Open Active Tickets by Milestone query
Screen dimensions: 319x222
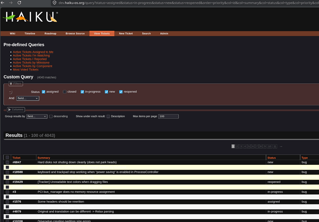(x=31, y=63)
